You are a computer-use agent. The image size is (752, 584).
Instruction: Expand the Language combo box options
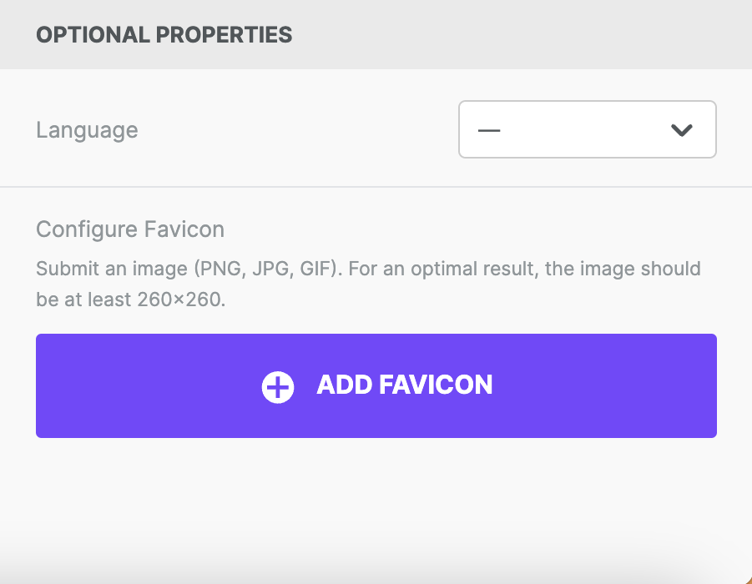click(588, 129)
